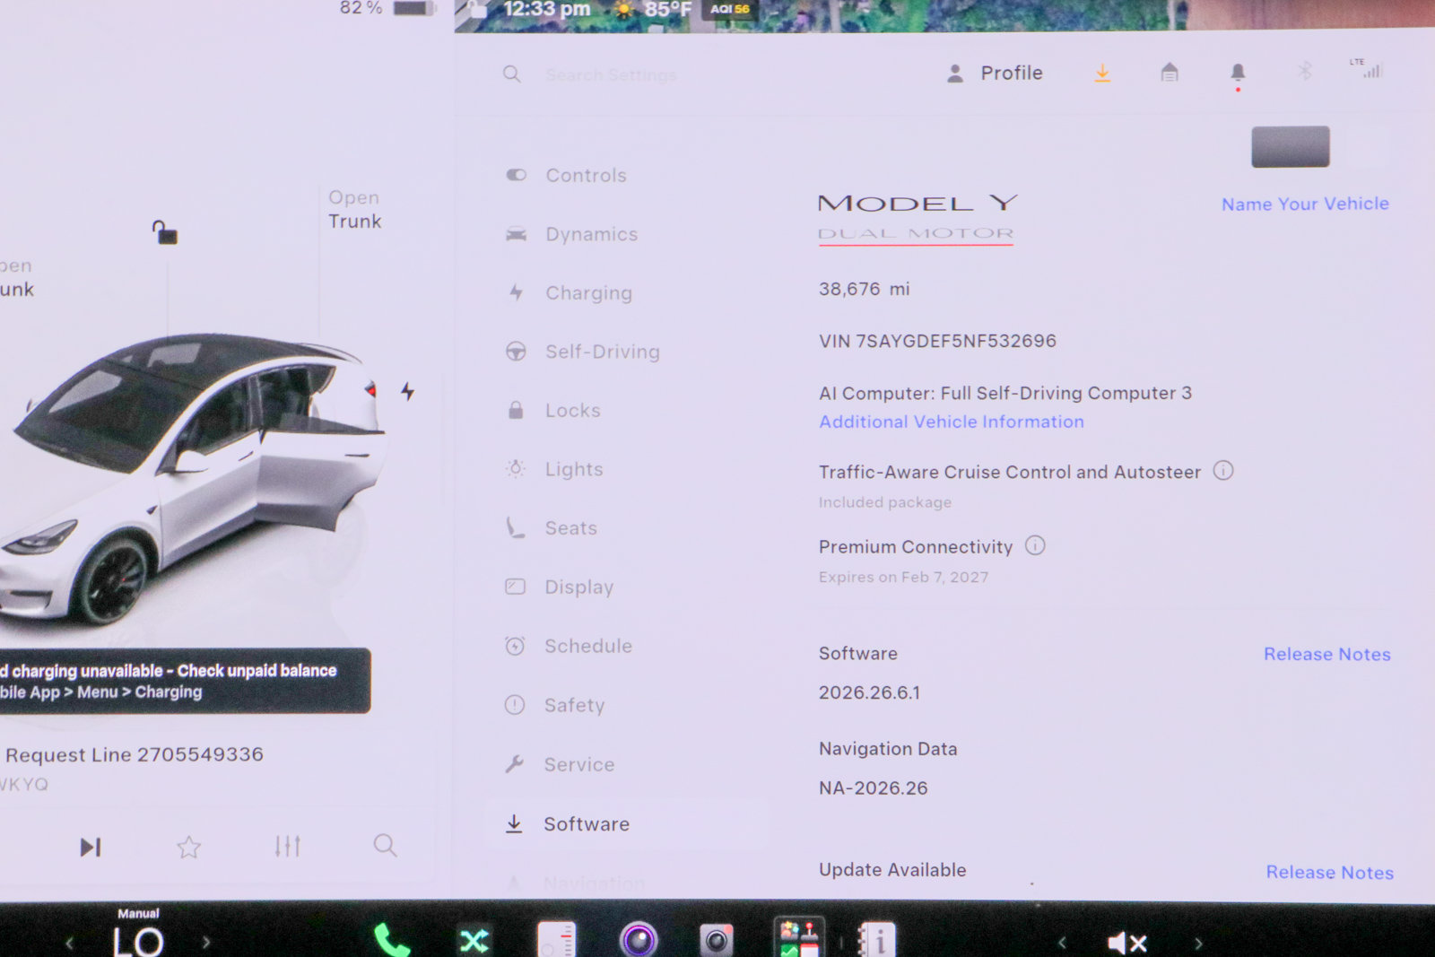Image resolution: width=1435 pixels, height=957 pixels.
Task: Open the driver Profile menu
Action: tap(995, 74)
